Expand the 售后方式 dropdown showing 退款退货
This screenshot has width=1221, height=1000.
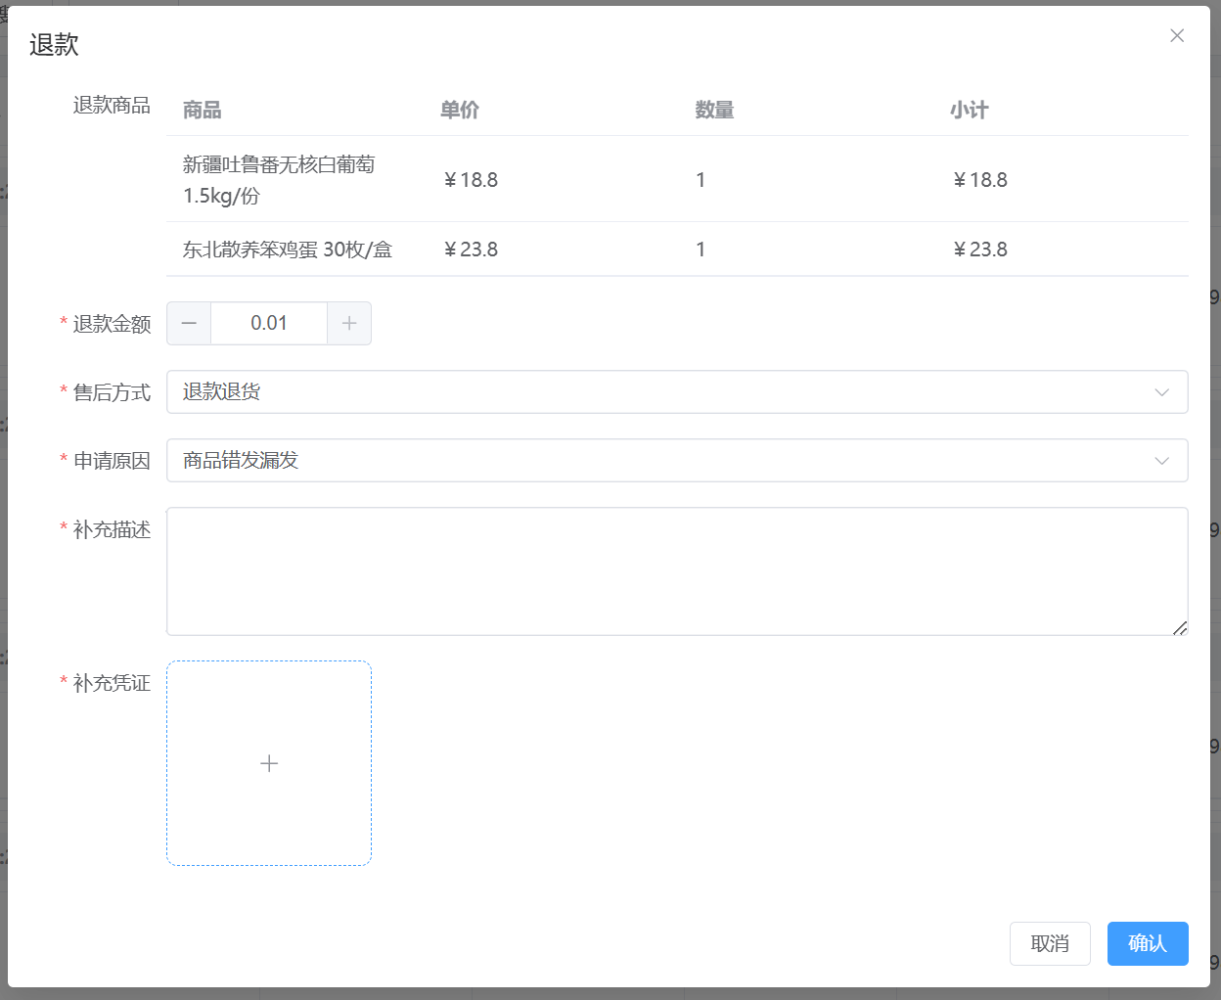677,392
